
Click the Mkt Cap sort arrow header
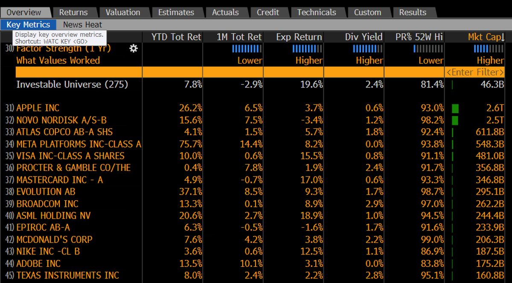click(x=486, y=37)
